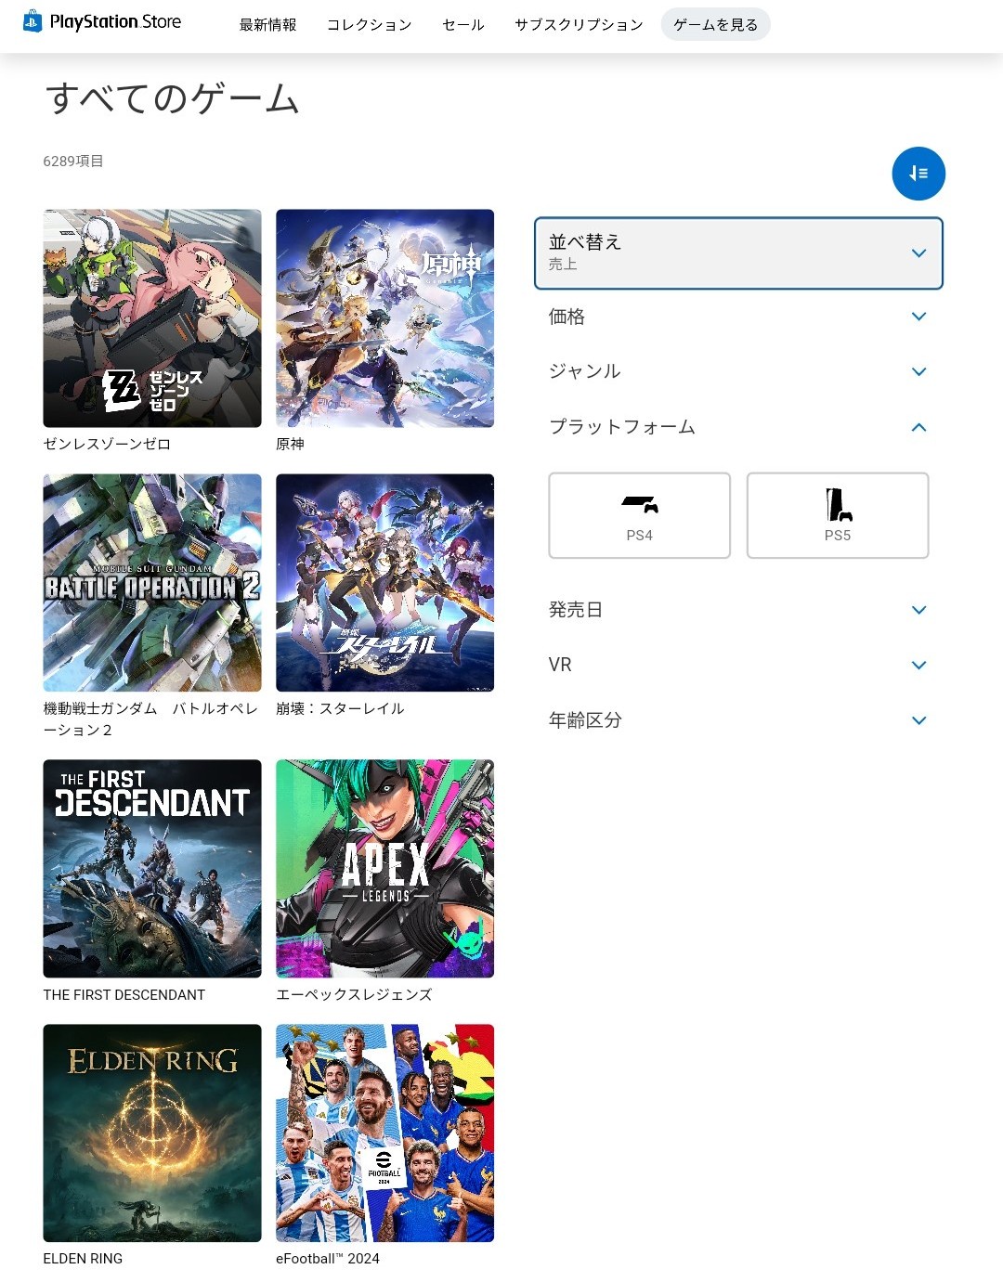Click the すべてのゲーム page heading
Image resolution: width=1003 pixels, height=1282 pixels.
point(172,98)
